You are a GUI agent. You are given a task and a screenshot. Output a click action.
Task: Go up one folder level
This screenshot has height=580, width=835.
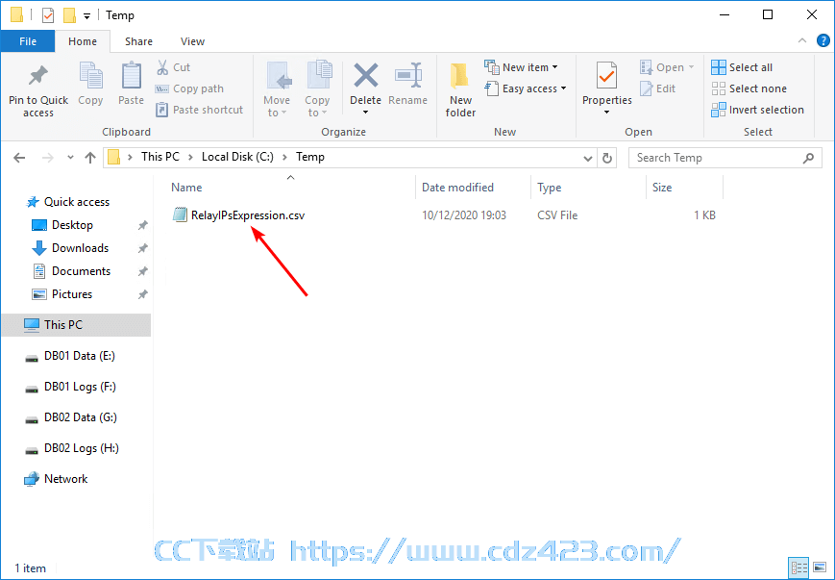(x=90, y=157)
